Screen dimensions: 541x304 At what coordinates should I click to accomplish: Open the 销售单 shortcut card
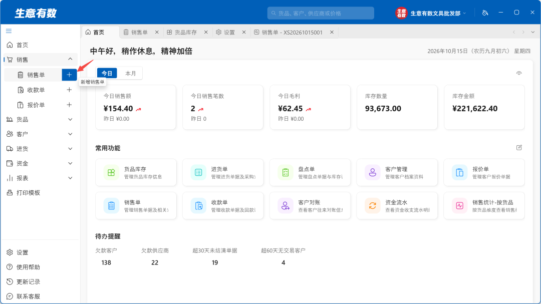tap(136, 206)
